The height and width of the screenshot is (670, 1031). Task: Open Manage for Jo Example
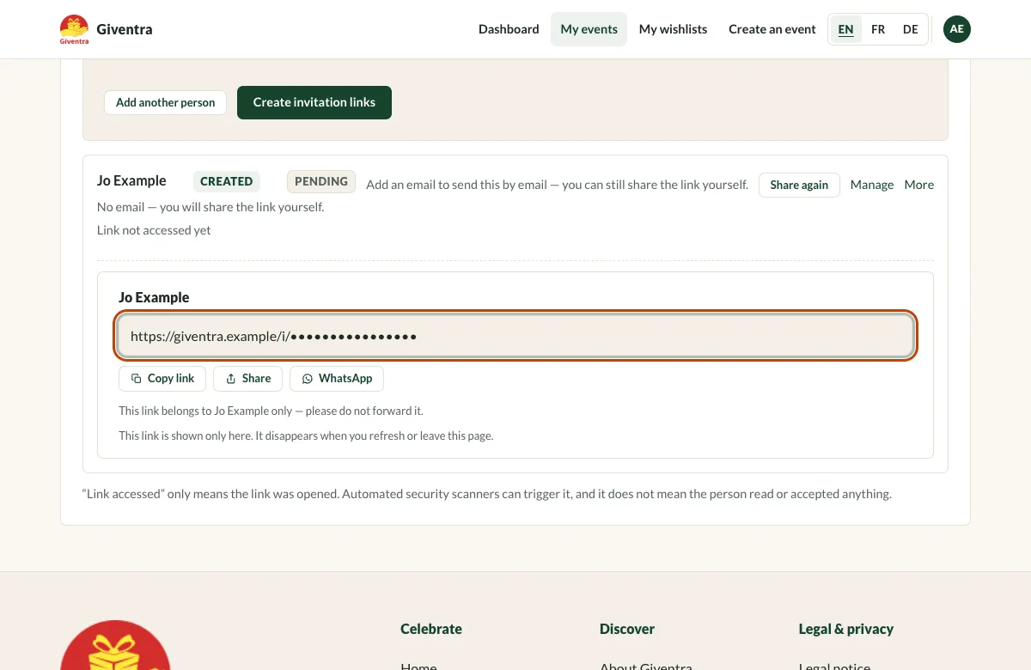coord(872,185)
